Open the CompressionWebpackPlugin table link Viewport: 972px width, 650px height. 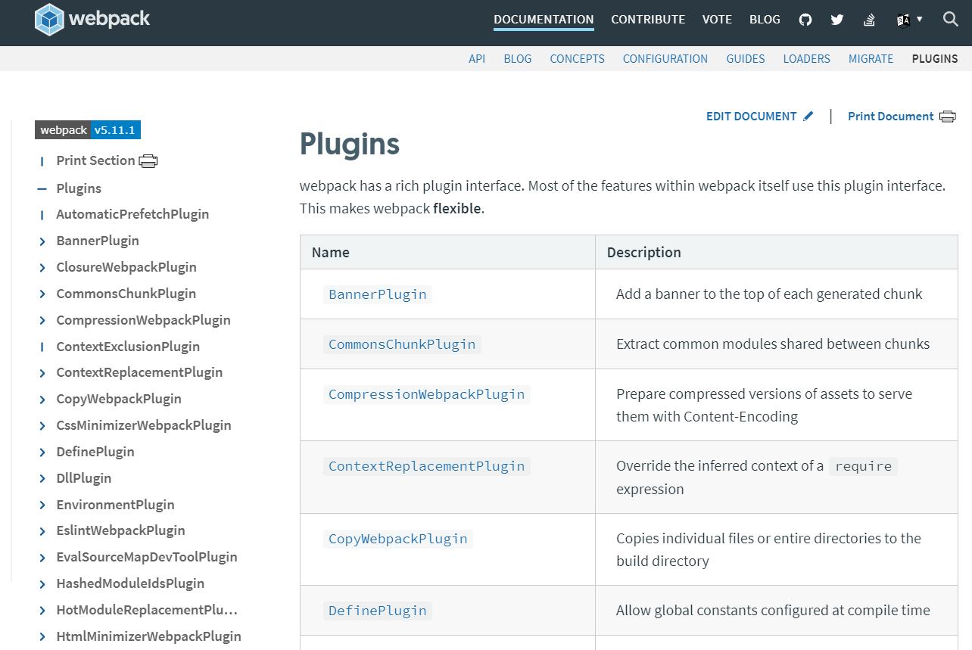(427, 394)
